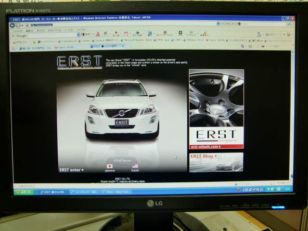Open the 表示(V) menu
The image size is (308, 231).
[x=40, y=30]
